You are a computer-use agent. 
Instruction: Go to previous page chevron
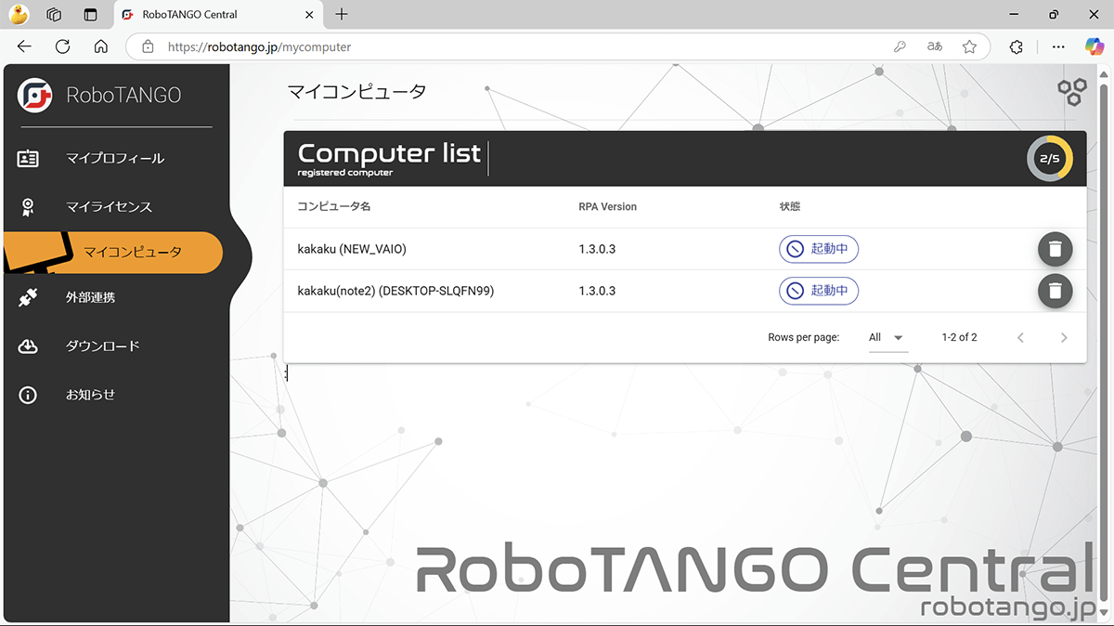(1020, 337)
